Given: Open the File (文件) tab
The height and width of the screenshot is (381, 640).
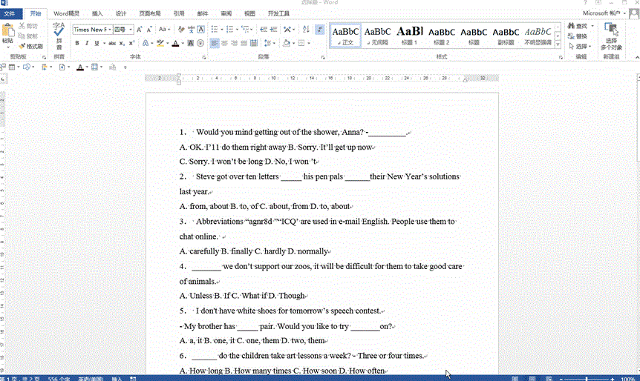Looking at the screenshot, I should (10, 13).
